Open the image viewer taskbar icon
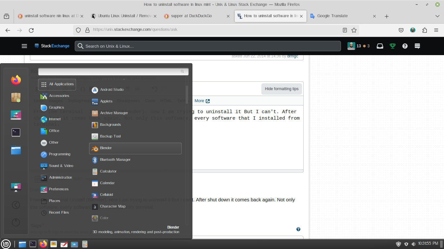 point(54,244)
